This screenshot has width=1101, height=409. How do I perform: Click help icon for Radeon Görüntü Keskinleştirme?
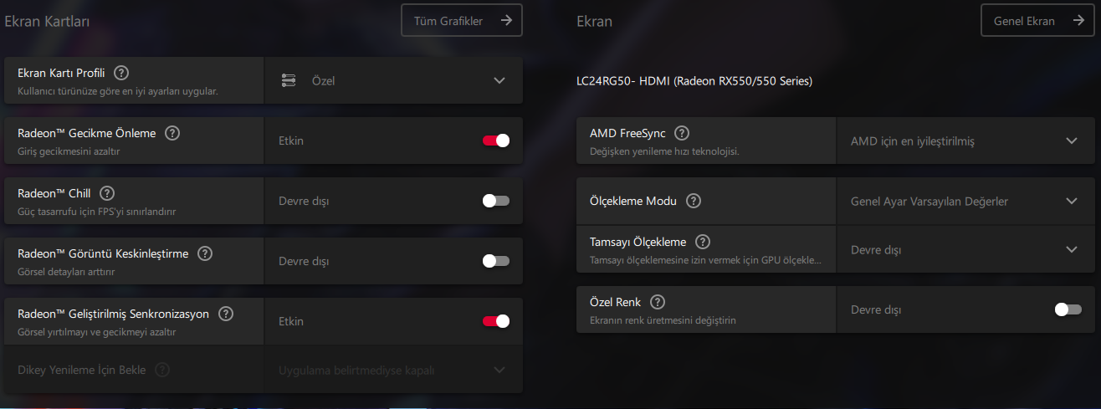[205, 253]
